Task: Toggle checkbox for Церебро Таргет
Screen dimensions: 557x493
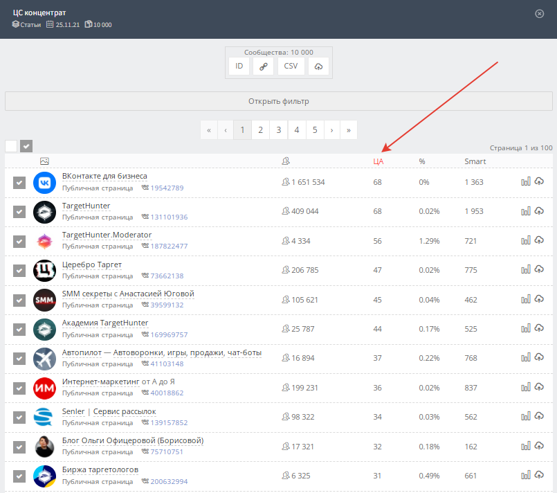Action: 19,271
